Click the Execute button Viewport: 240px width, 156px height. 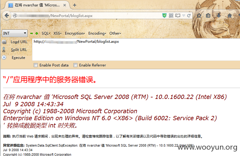pyautogui.click(x=19, y=58)
